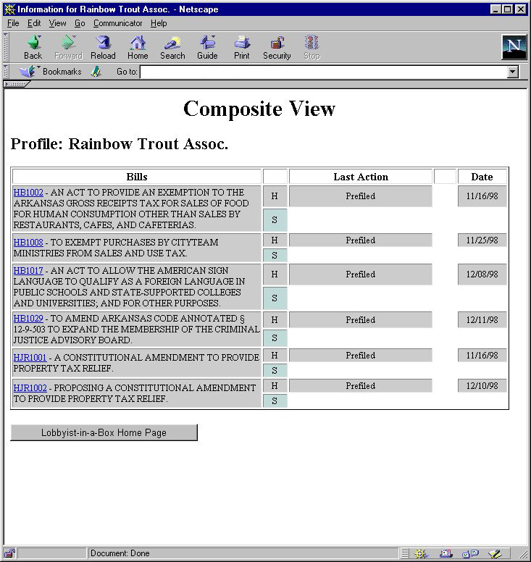The height and width of the screenshot is (562, 531).
Task: Print the page via Print icon
Action: coord(242,47)
